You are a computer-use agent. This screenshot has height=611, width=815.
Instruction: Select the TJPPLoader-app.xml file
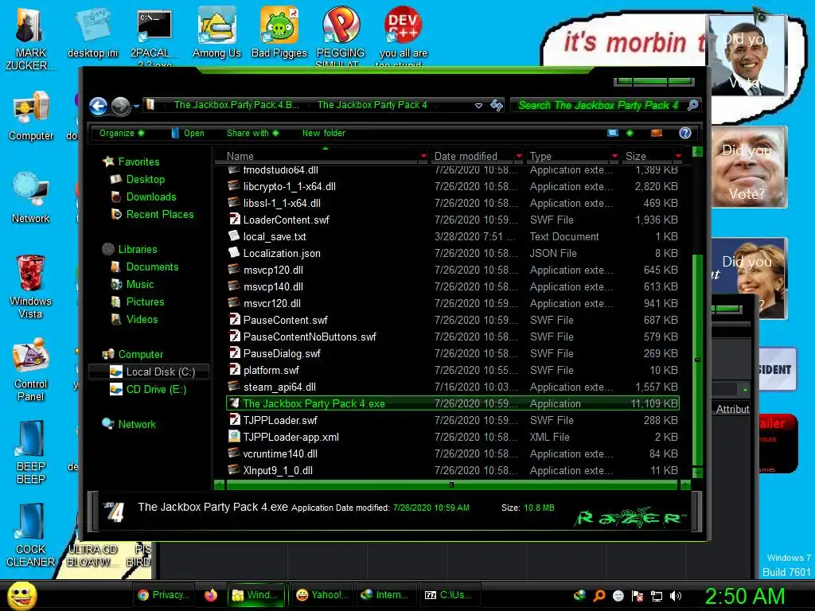pyautogui.click(x=453, y=437)
